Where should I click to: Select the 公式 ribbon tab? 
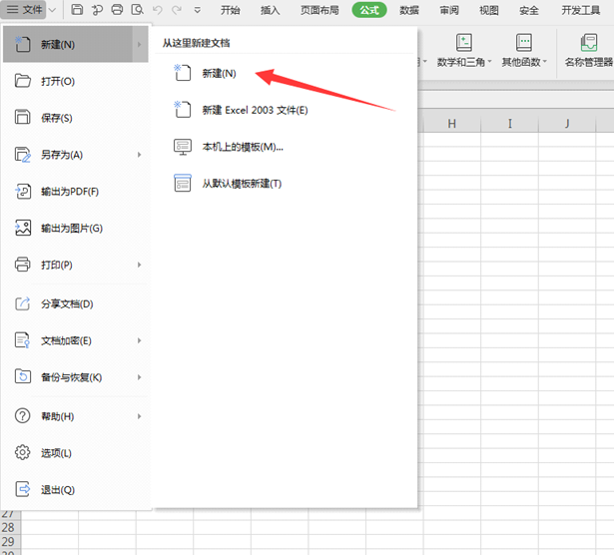[369, 10]
